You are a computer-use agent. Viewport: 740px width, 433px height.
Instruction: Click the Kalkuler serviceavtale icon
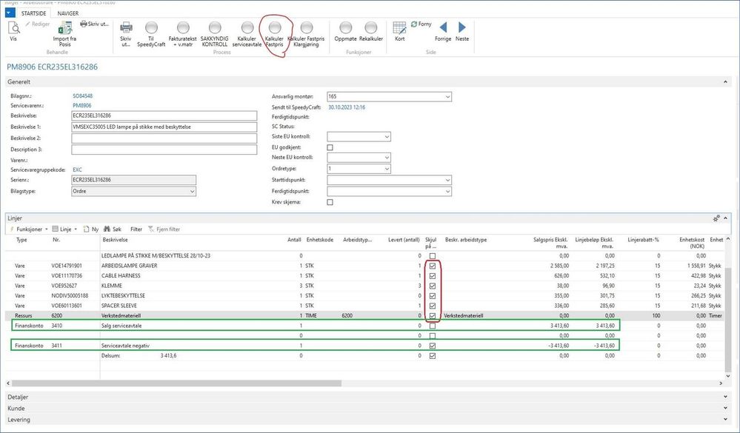pos(247,28)
